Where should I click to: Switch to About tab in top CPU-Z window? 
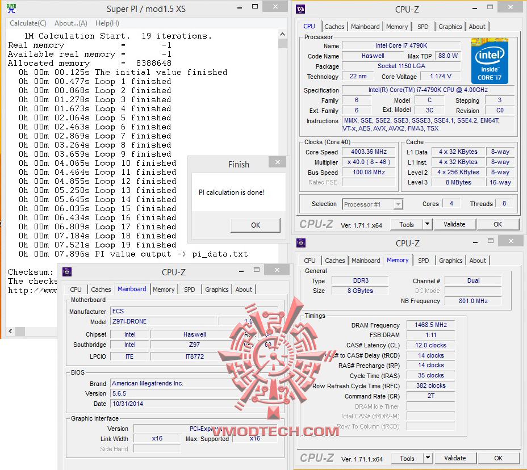pos(477,27)
